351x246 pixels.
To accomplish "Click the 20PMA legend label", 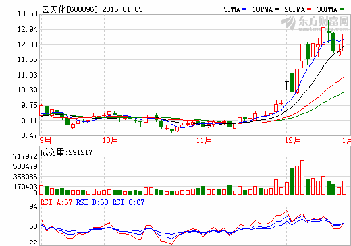I will 294,9.
